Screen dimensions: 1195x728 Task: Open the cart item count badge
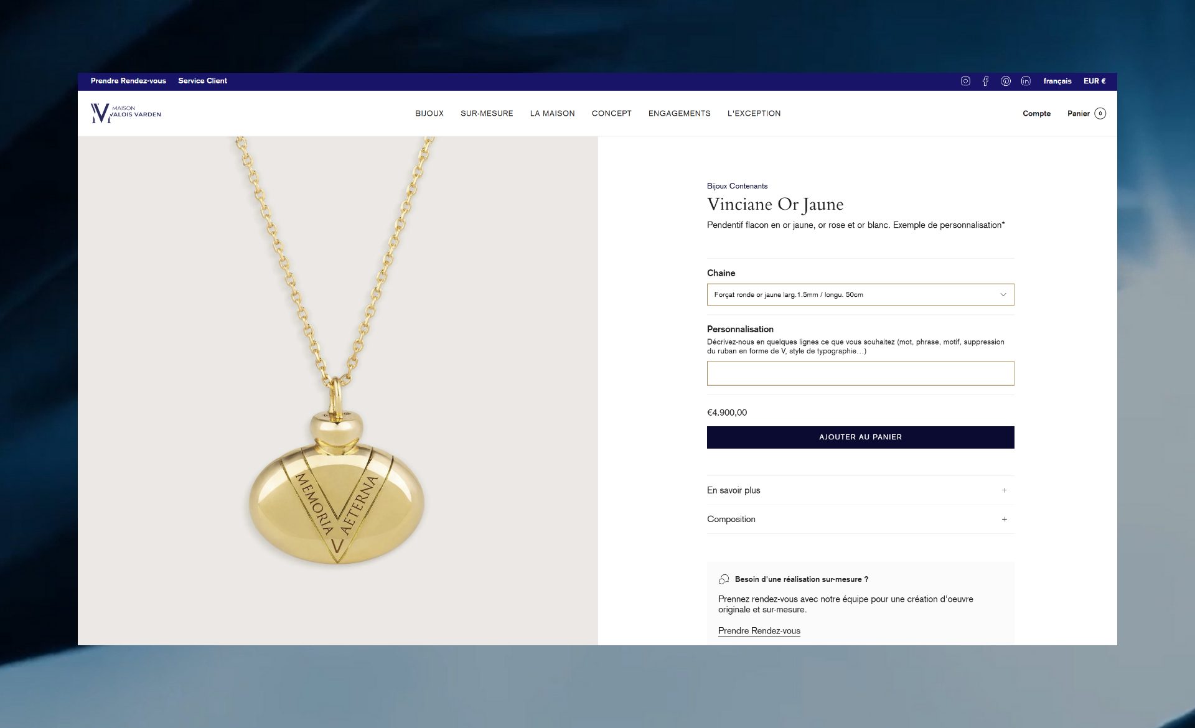(1100, 113)
